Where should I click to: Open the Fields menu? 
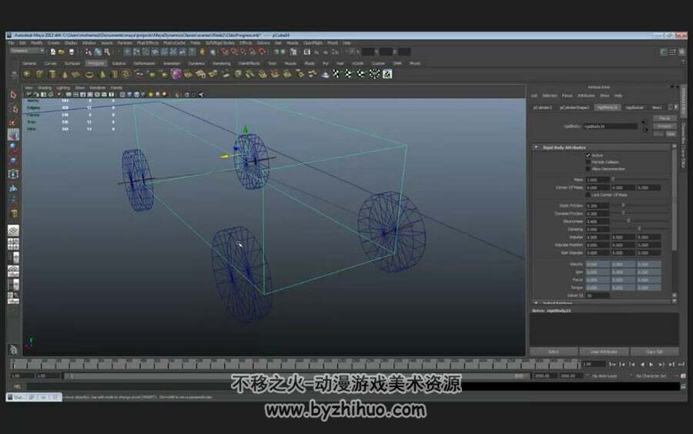click(196, 43)
